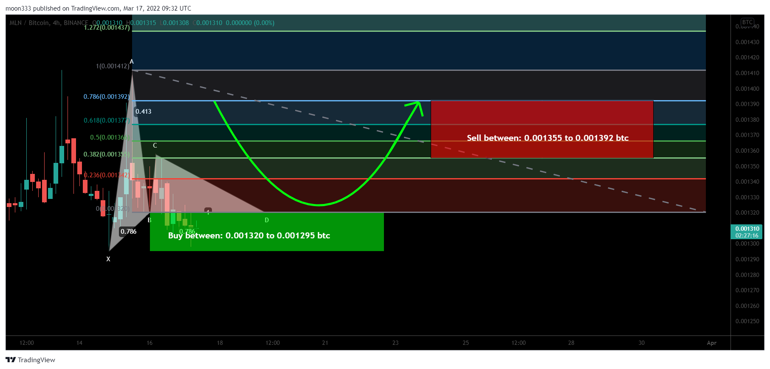Screen dimensions: 770x369
Task: Select the 1.272(0.001437) Fibonacci label
Action: coord(107,28)
